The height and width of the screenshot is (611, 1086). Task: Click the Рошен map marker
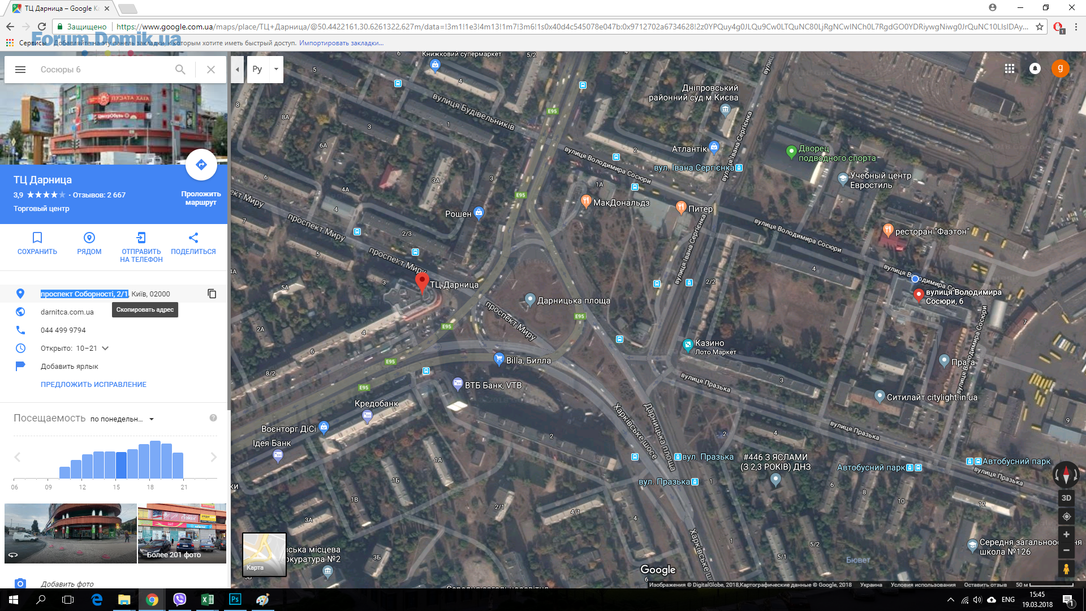pos(479,213)
